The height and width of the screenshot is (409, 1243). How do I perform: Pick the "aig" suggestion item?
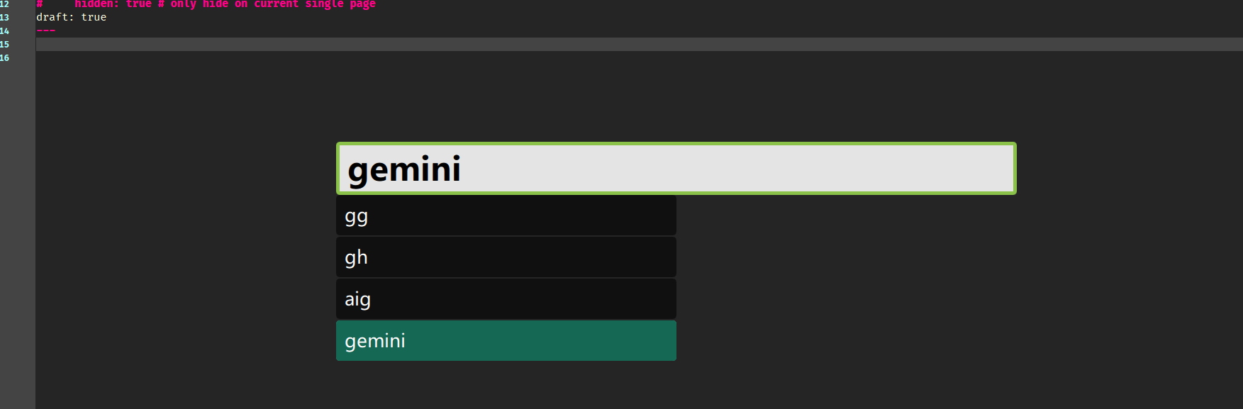pyautogui.click(x=506, y=299)
